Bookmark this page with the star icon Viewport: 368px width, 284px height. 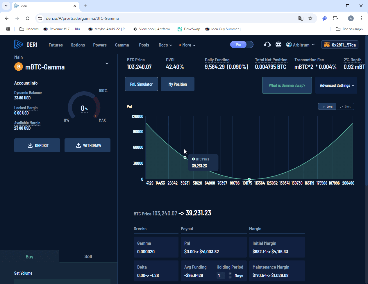[x=310, y=18]
